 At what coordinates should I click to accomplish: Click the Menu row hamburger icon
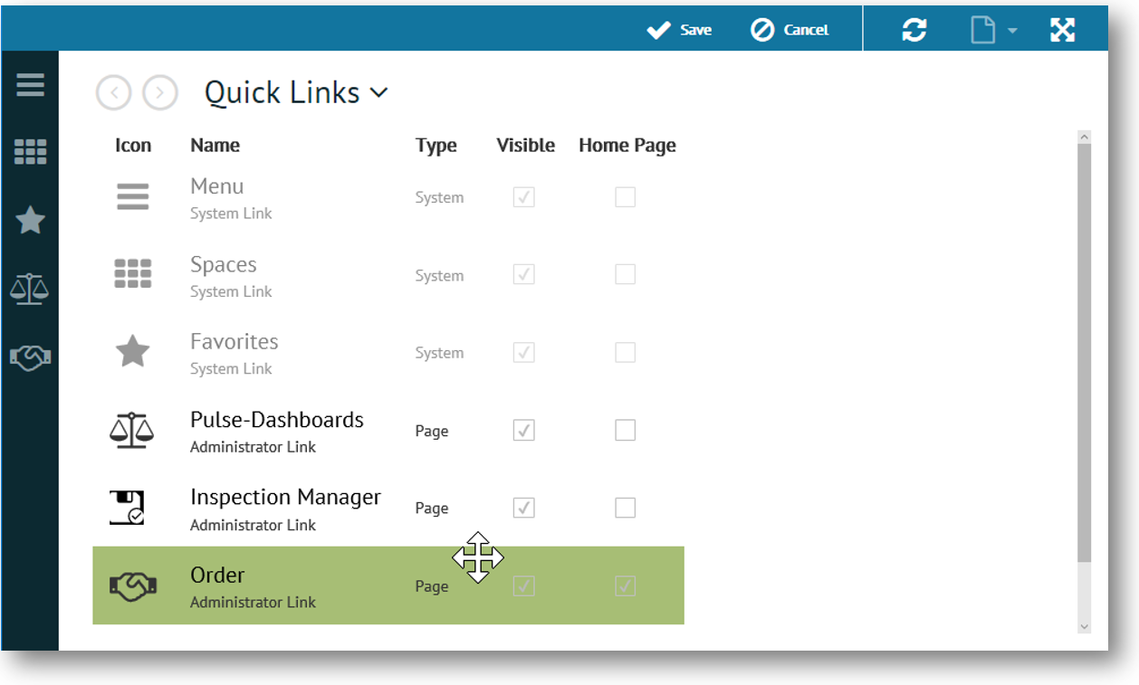(x=133, y=196)
